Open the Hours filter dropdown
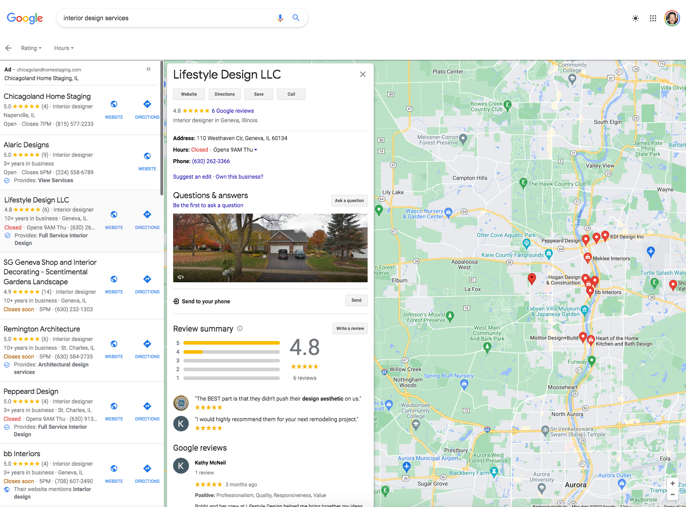The height and width of the screenshot is (507, 686). 64,48
